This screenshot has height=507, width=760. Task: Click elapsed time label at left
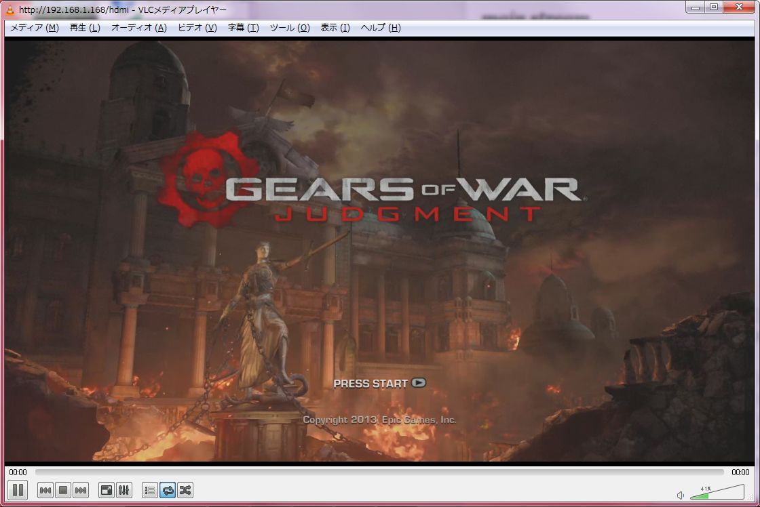[18, 472]
